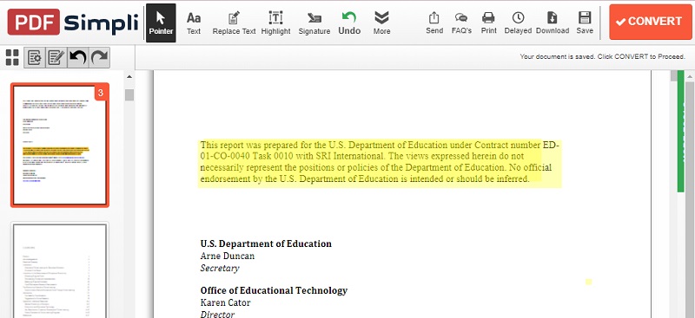Click the page number 3 badge

click(x=101, y=93)
